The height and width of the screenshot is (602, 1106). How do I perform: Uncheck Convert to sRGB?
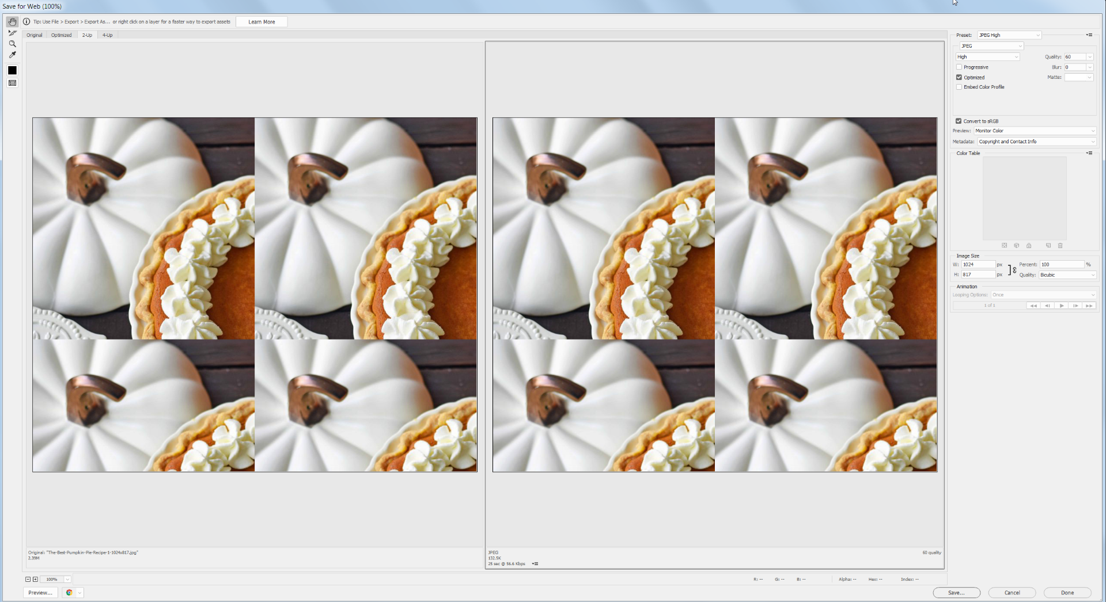coord(957,121)
